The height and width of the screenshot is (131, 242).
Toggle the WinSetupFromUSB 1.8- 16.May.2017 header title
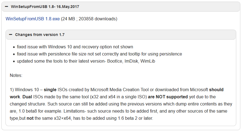coord(45,7)
